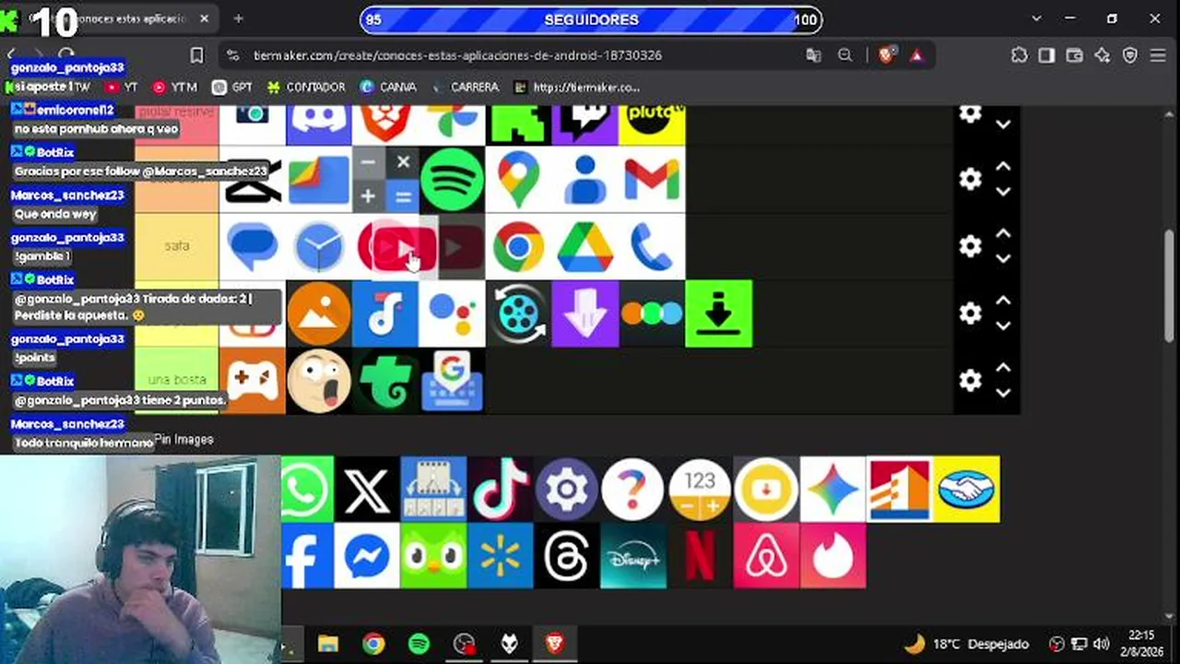Select the TikTok app icon
Viewport: 1180px width, 664px height.
click(501, 489)
